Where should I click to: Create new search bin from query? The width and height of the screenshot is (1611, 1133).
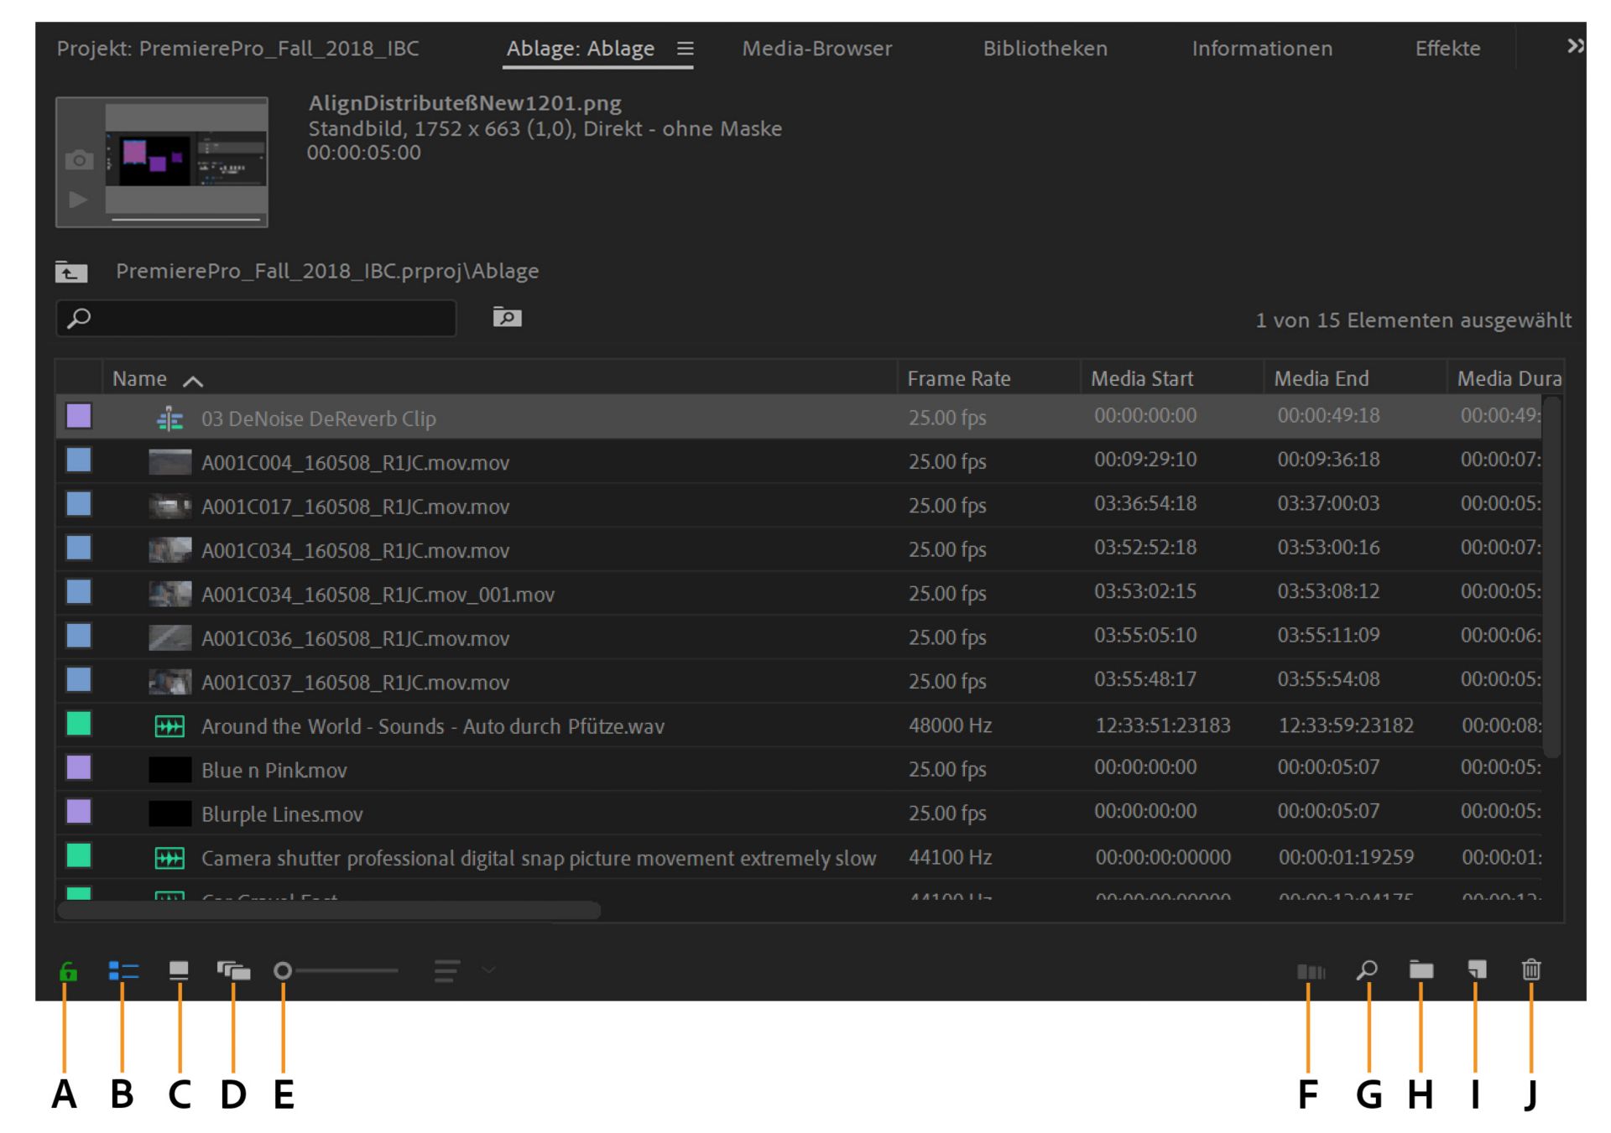(x=507, y=317)
